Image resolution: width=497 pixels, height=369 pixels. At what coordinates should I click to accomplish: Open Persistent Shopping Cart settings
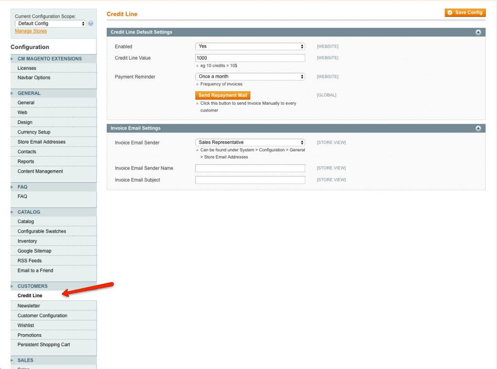(x=44, y=345)
